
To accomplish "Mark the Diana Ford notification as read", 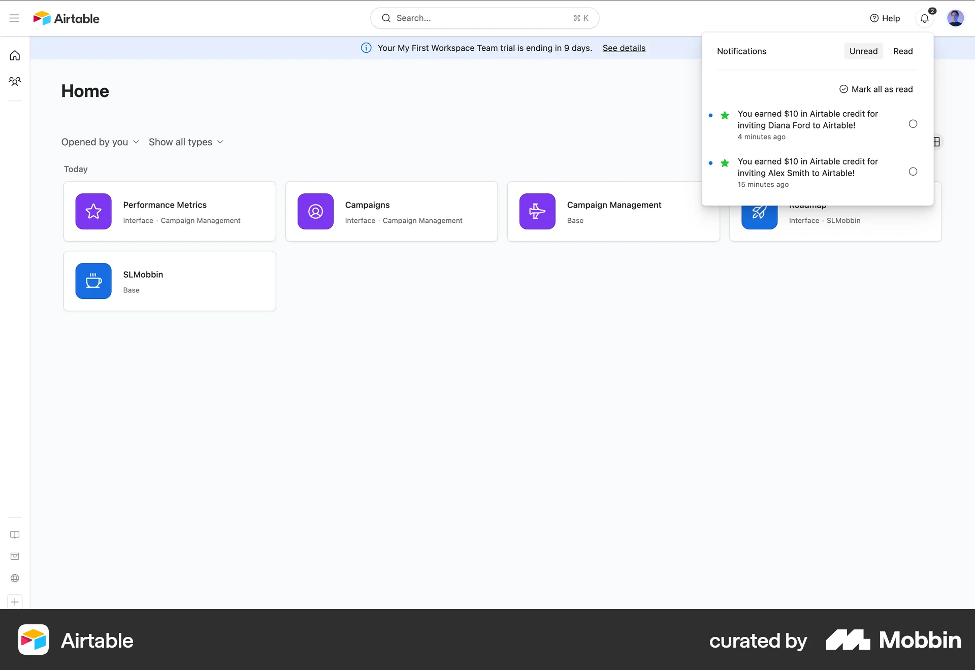I will (913, 123).
